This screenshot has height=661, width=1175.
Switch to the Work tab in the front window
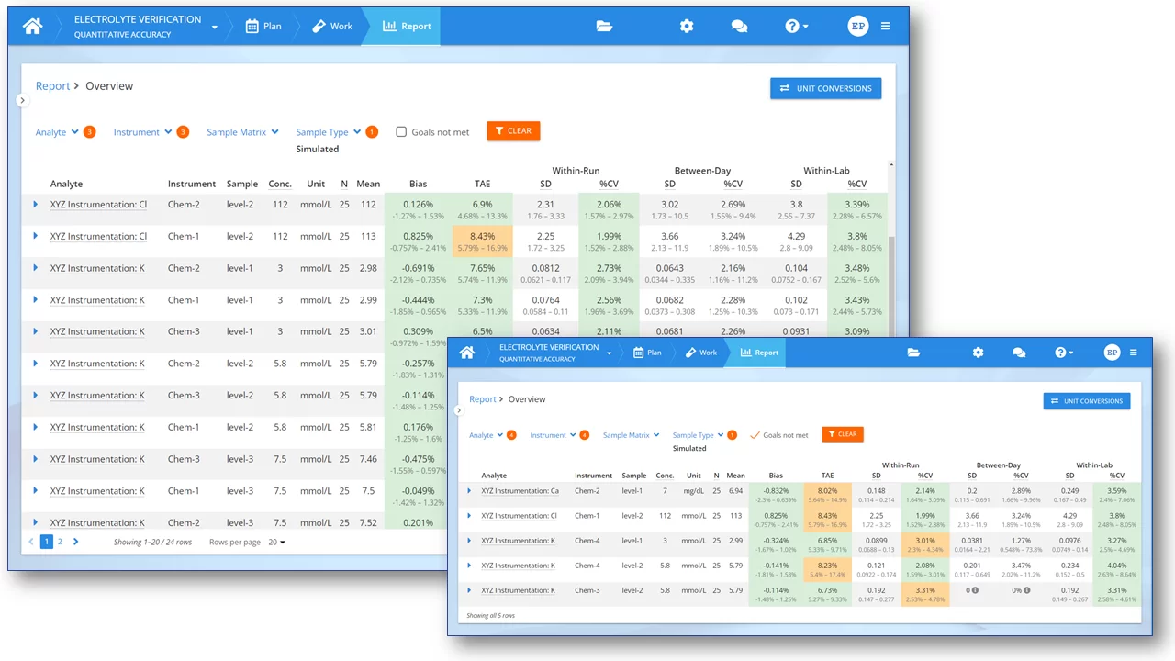[x=701, y=353]
